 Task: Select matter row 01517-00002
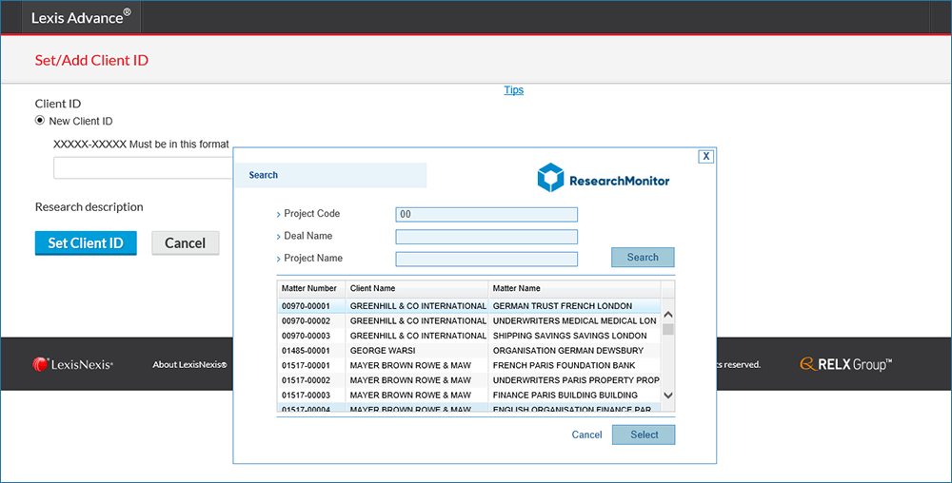tap(468, 380)
